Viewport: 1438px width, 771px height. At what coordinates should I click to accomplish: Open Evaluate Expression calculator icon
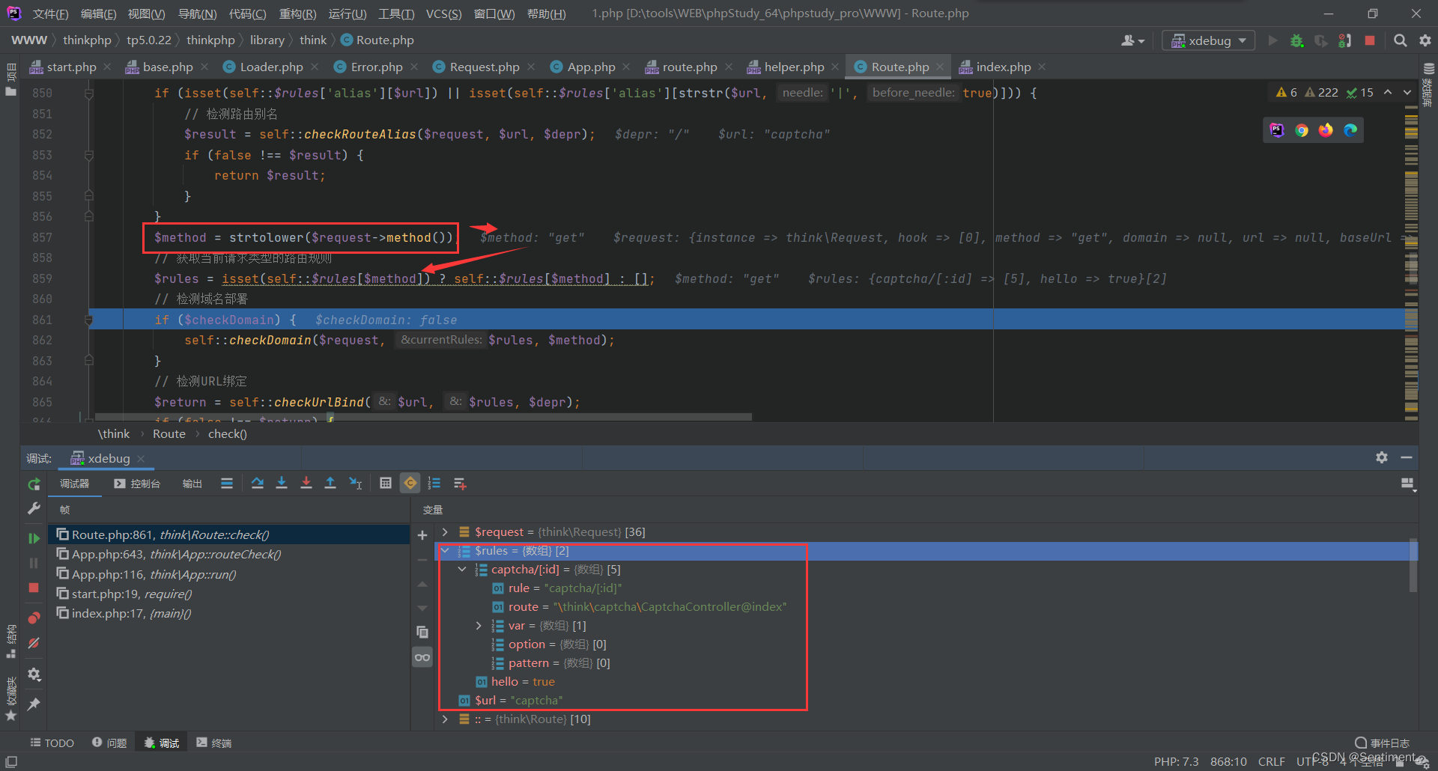pos(386,484)
